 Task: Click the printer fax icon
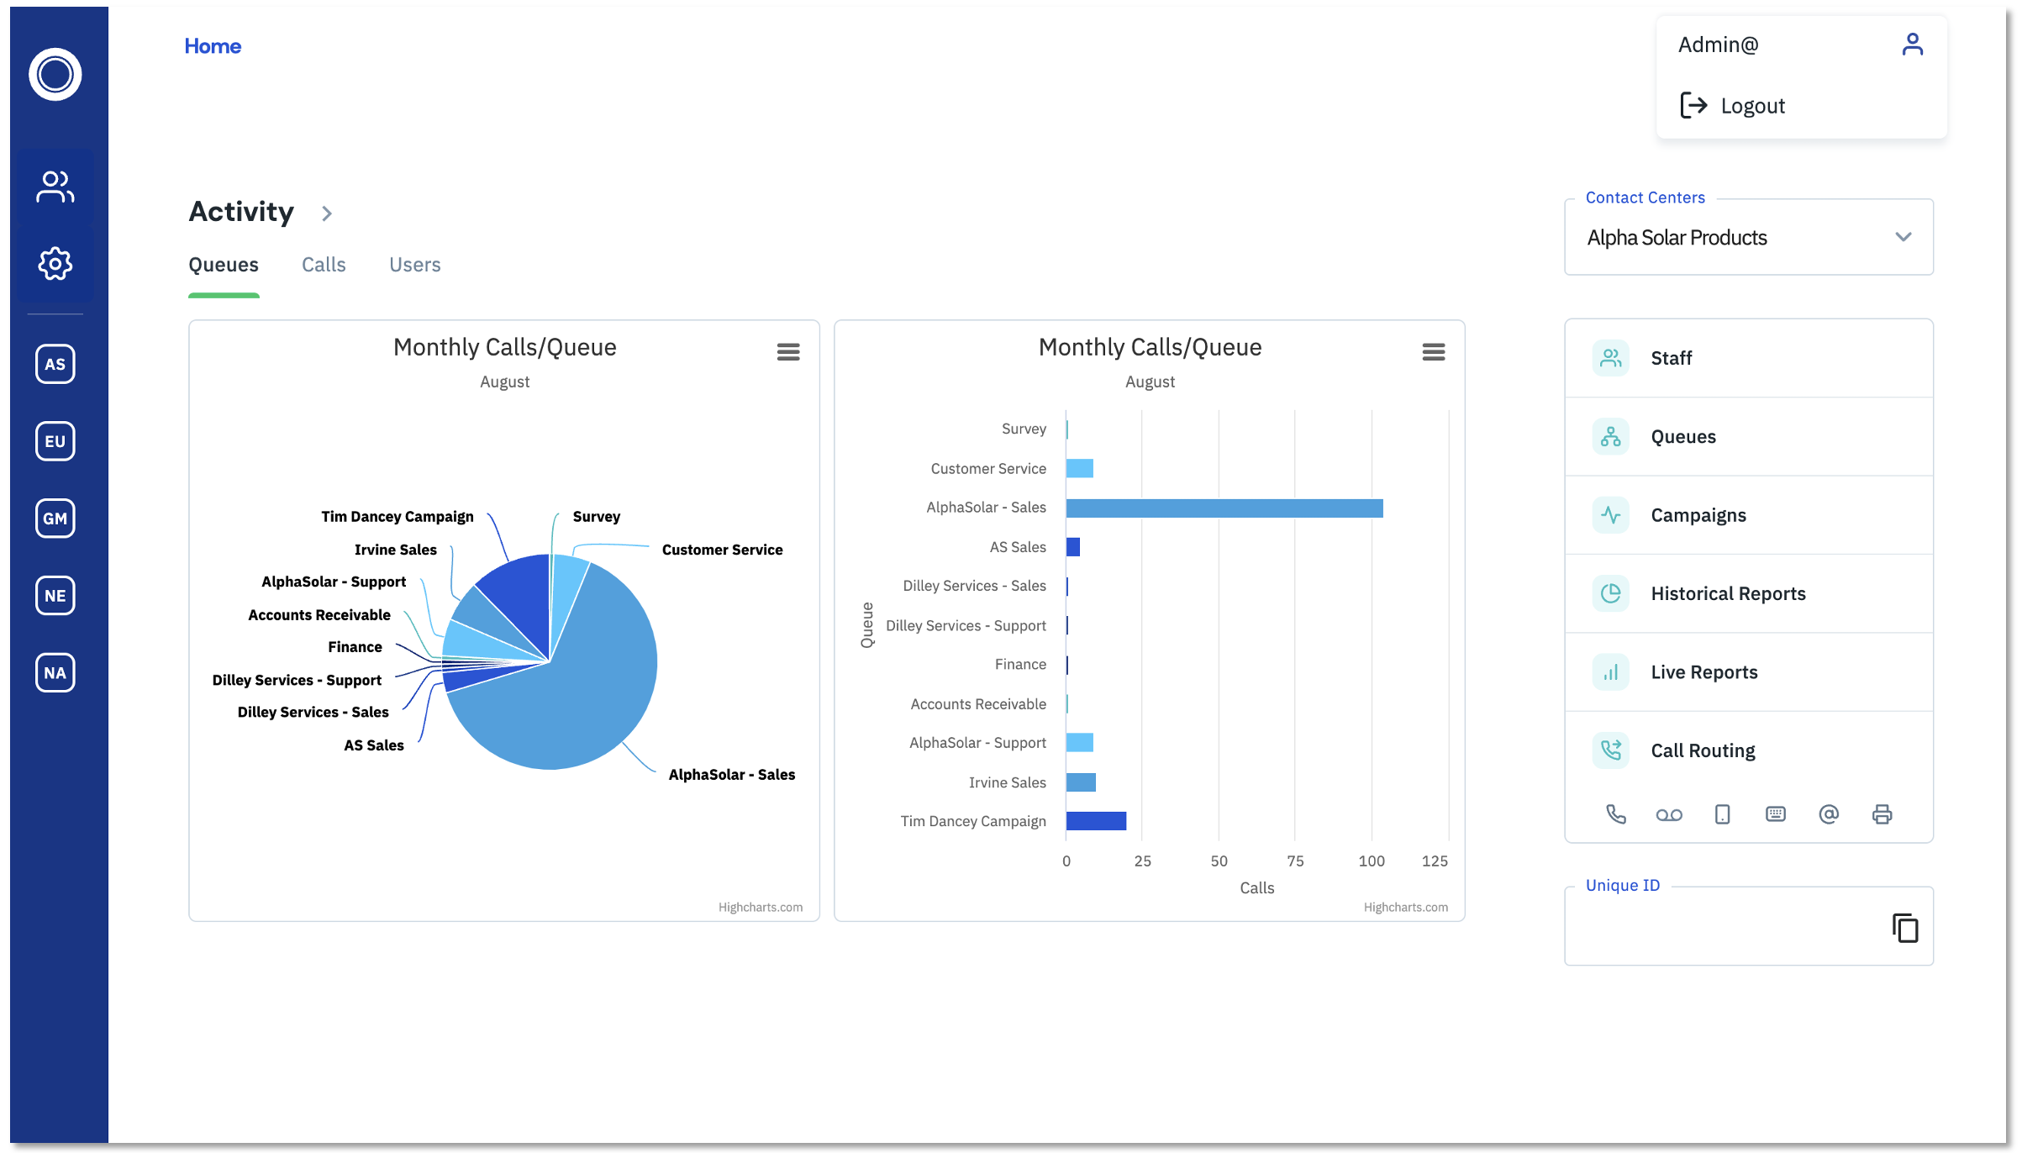(x=1882, y=814)
